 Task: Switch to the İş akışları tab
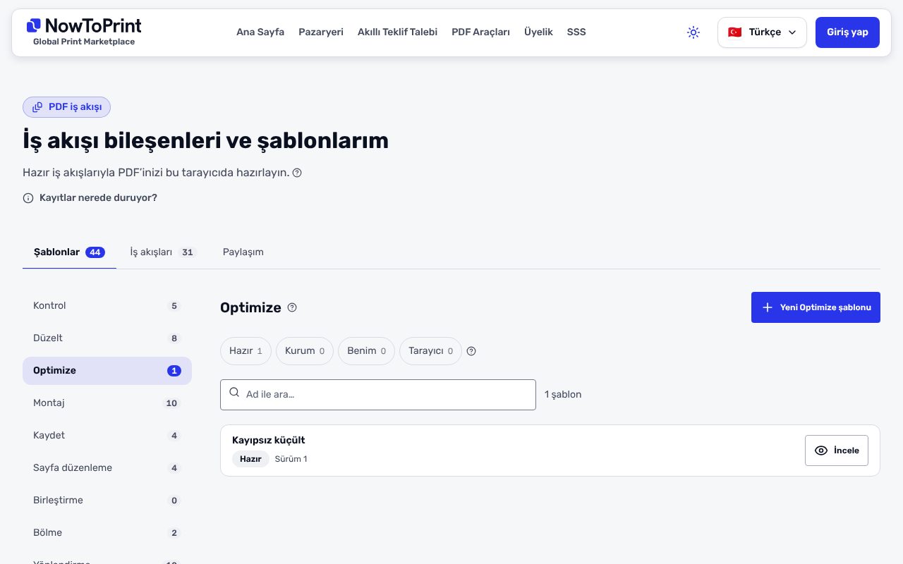[162, 252]
